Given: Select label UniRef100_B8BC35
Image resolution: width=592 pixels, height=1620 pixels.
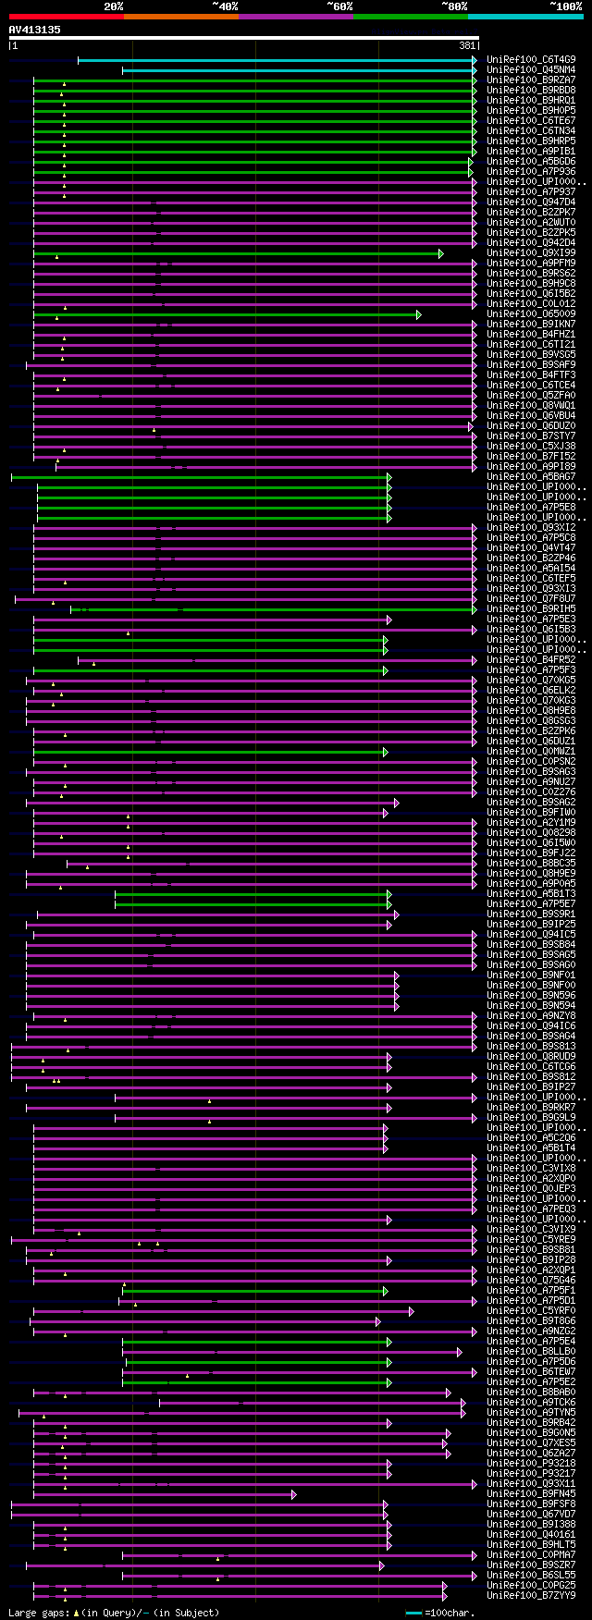Looking at the screenshot, I should pyautogui.click(x=531, y=863).
